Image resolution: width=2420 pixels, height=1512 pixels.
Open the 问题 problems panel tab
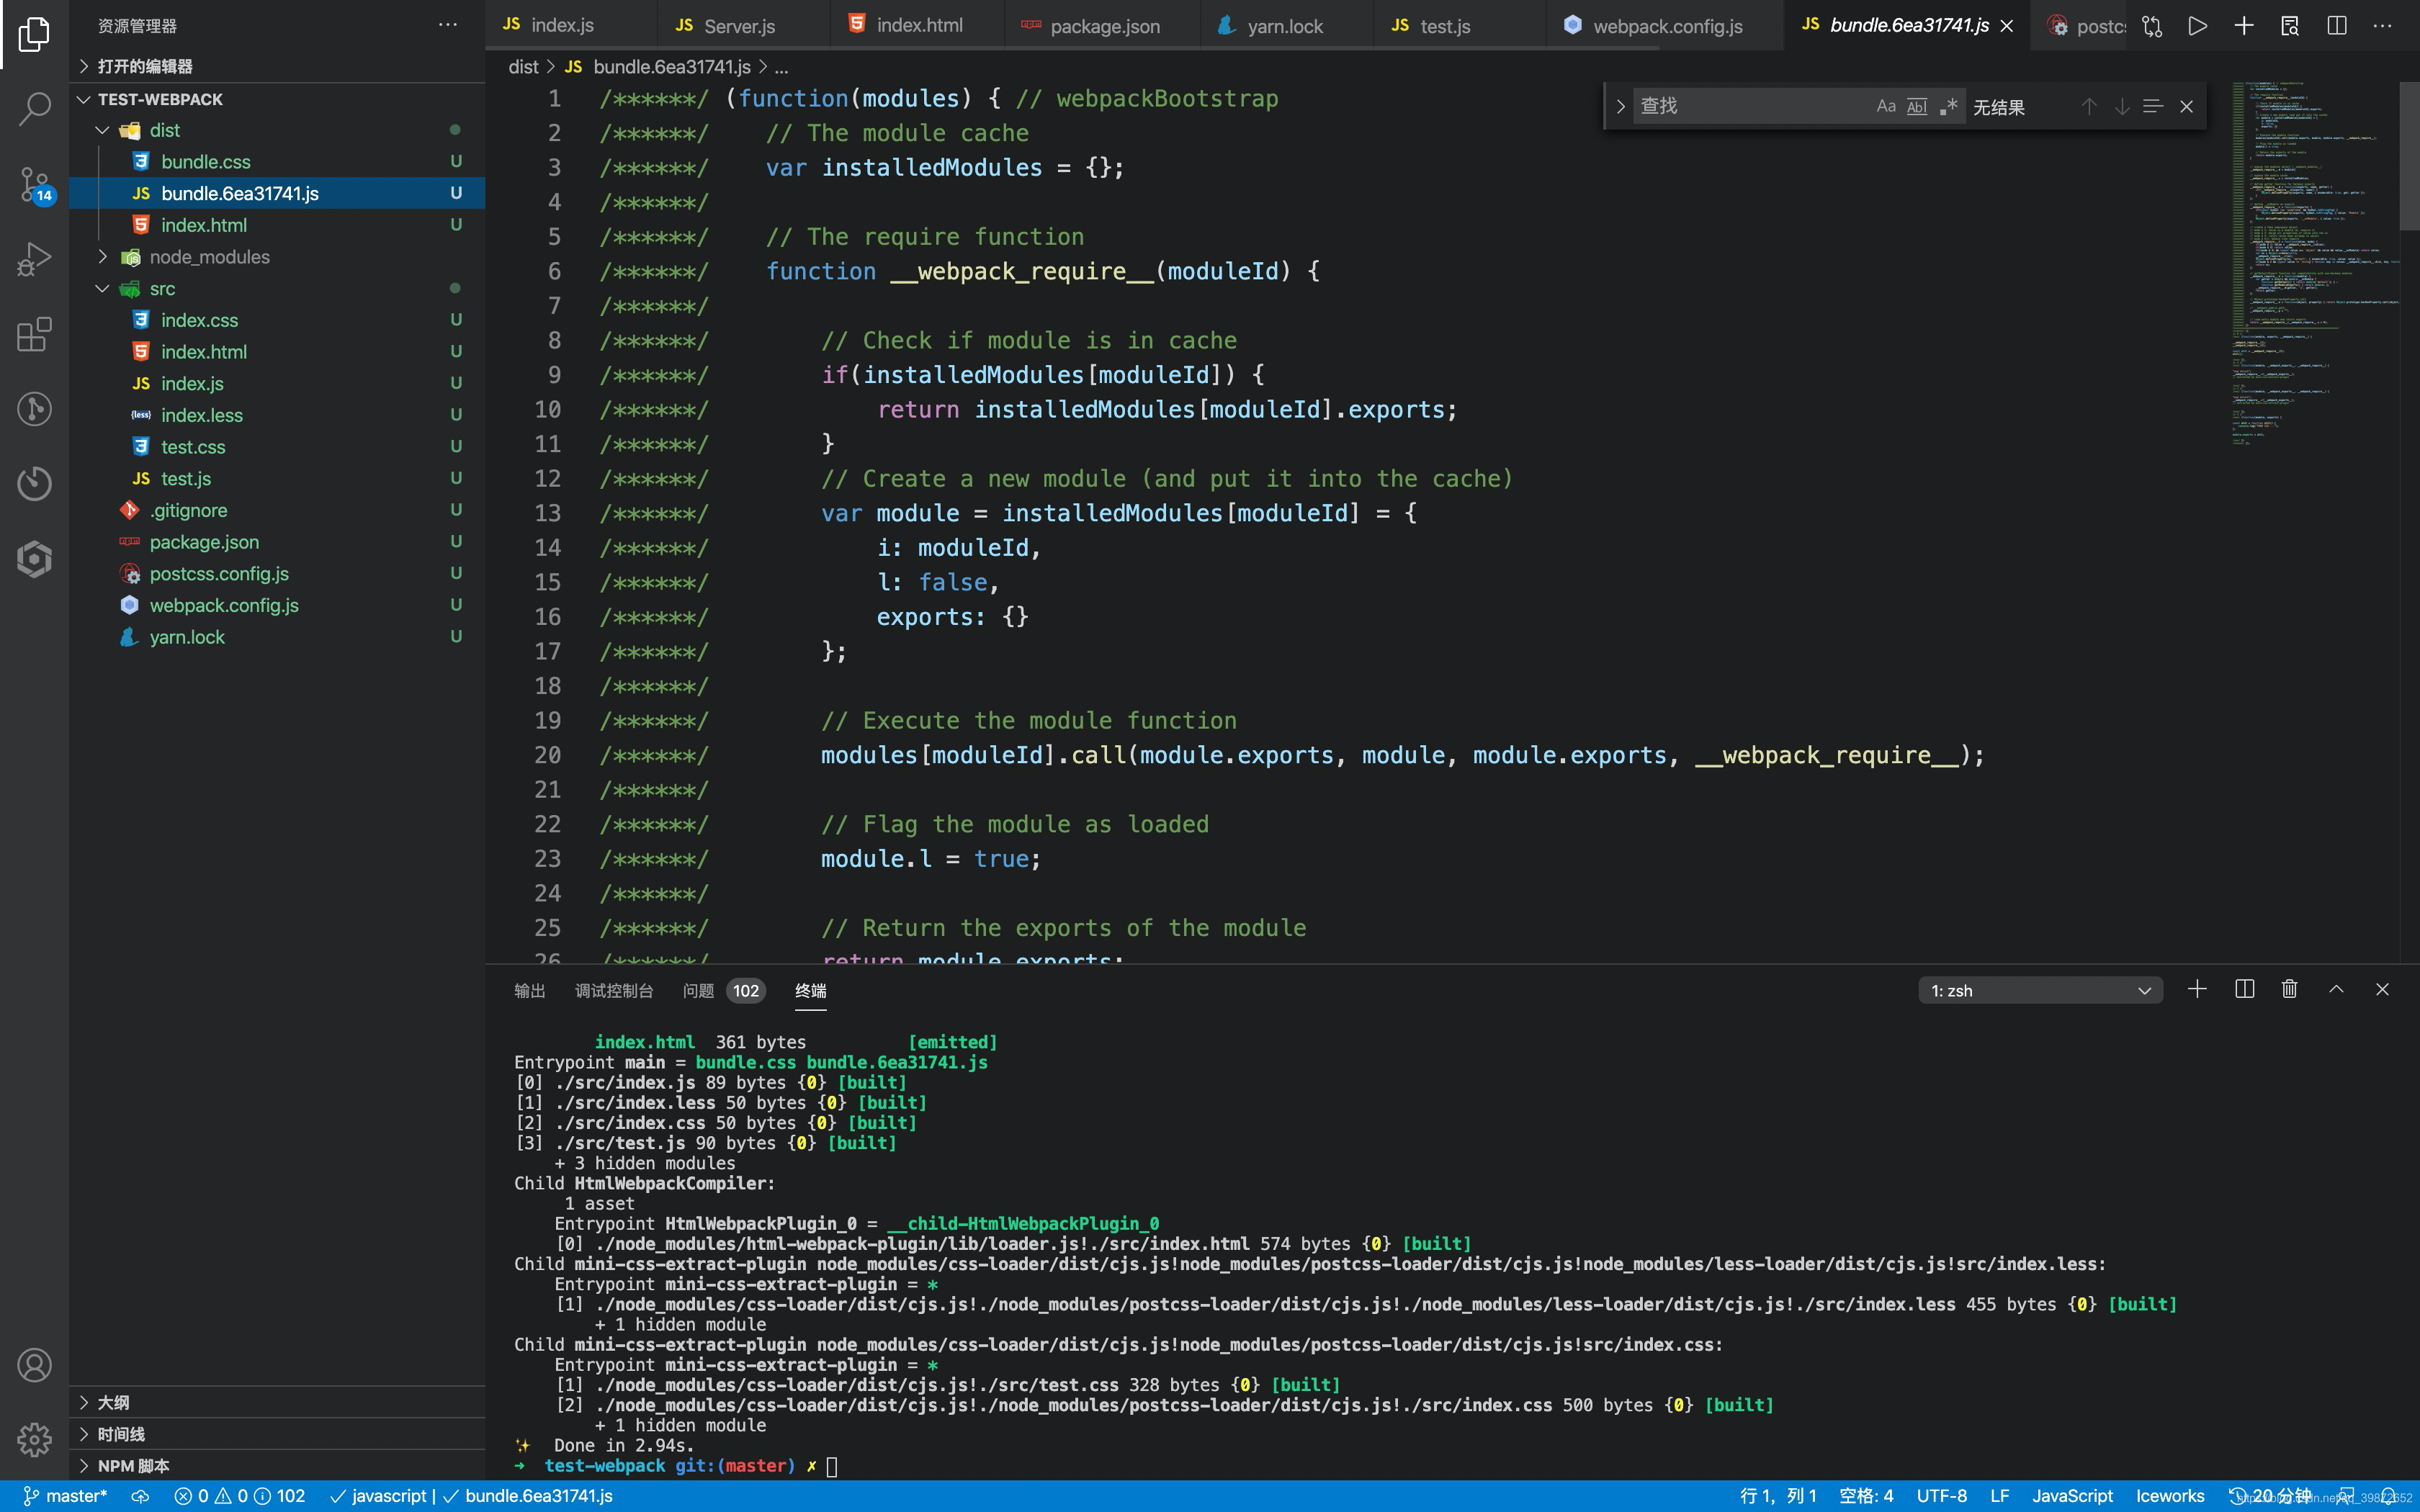[723, 990]
